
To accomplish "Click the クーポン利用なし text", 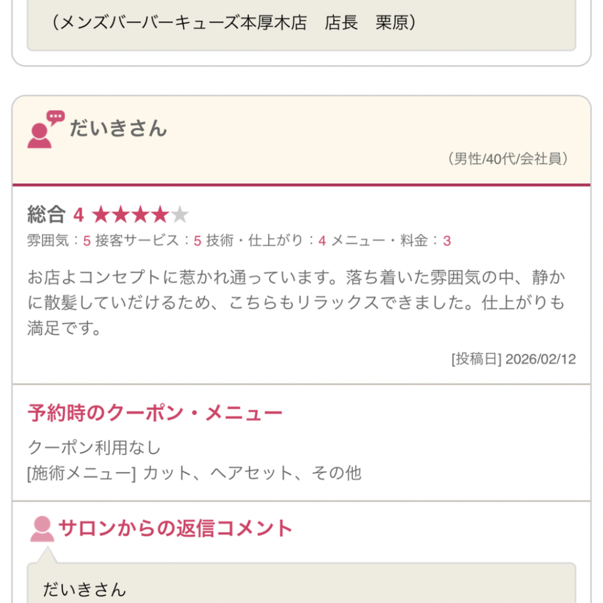I will (94, 448).
